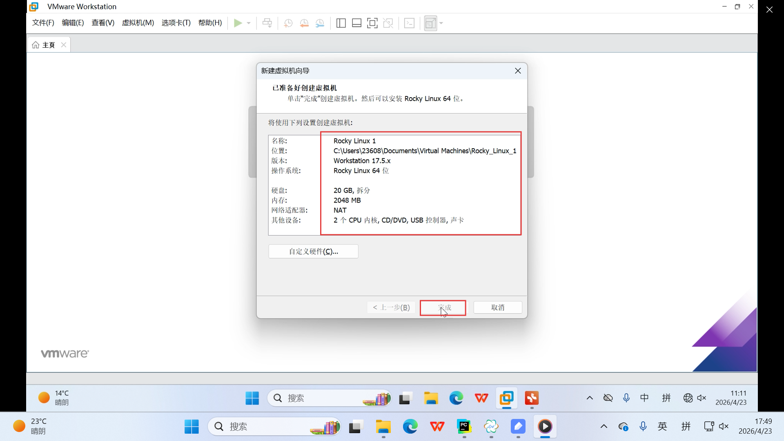Image resolution: width=784 pixels, height=441 pixels.
Task: Open the power options dropdown arrow
Action: [249, 23]
